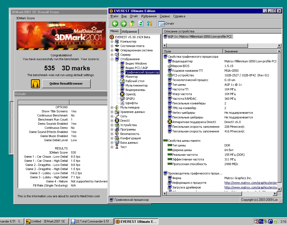Click the Online ResultBrowser button
The width and height of the screenshot is (287, 225).
click(66, 84)
